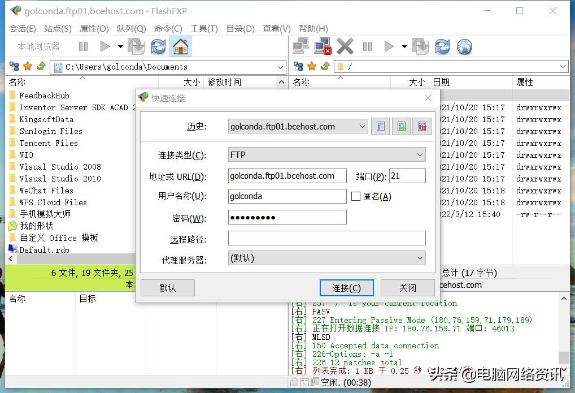Open the 代理服务器 proxy dropdown
Image resolution: width=575 pixels, height=393 pixels.
tap(419, 258)
